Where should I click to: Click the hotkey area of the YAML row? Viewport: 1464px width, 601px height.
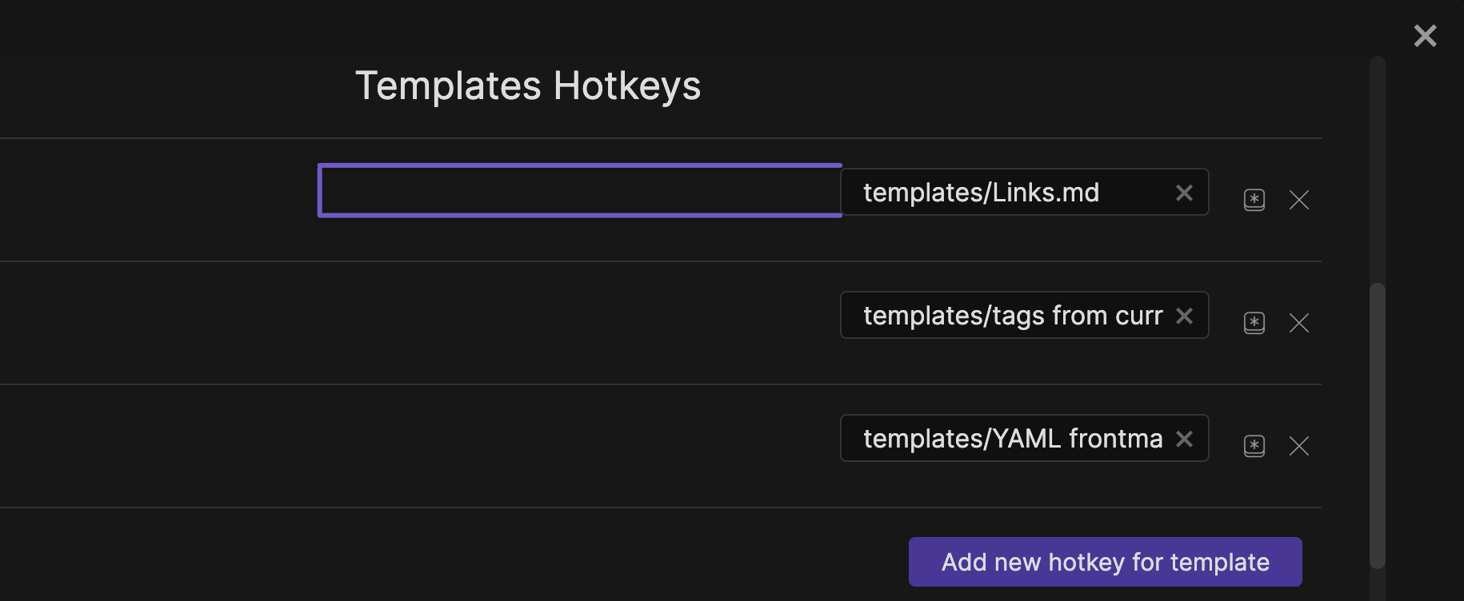pos(579,438)
